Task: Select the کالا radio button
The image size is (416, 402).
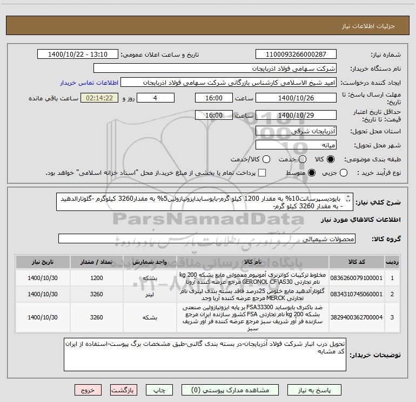Action: point(331,159)
